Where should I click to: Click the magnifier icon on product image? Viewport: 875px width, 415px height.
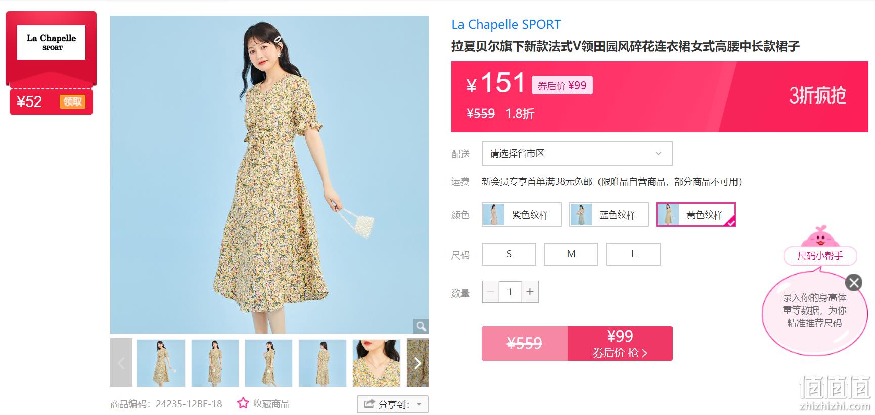[x=421, y=326]
